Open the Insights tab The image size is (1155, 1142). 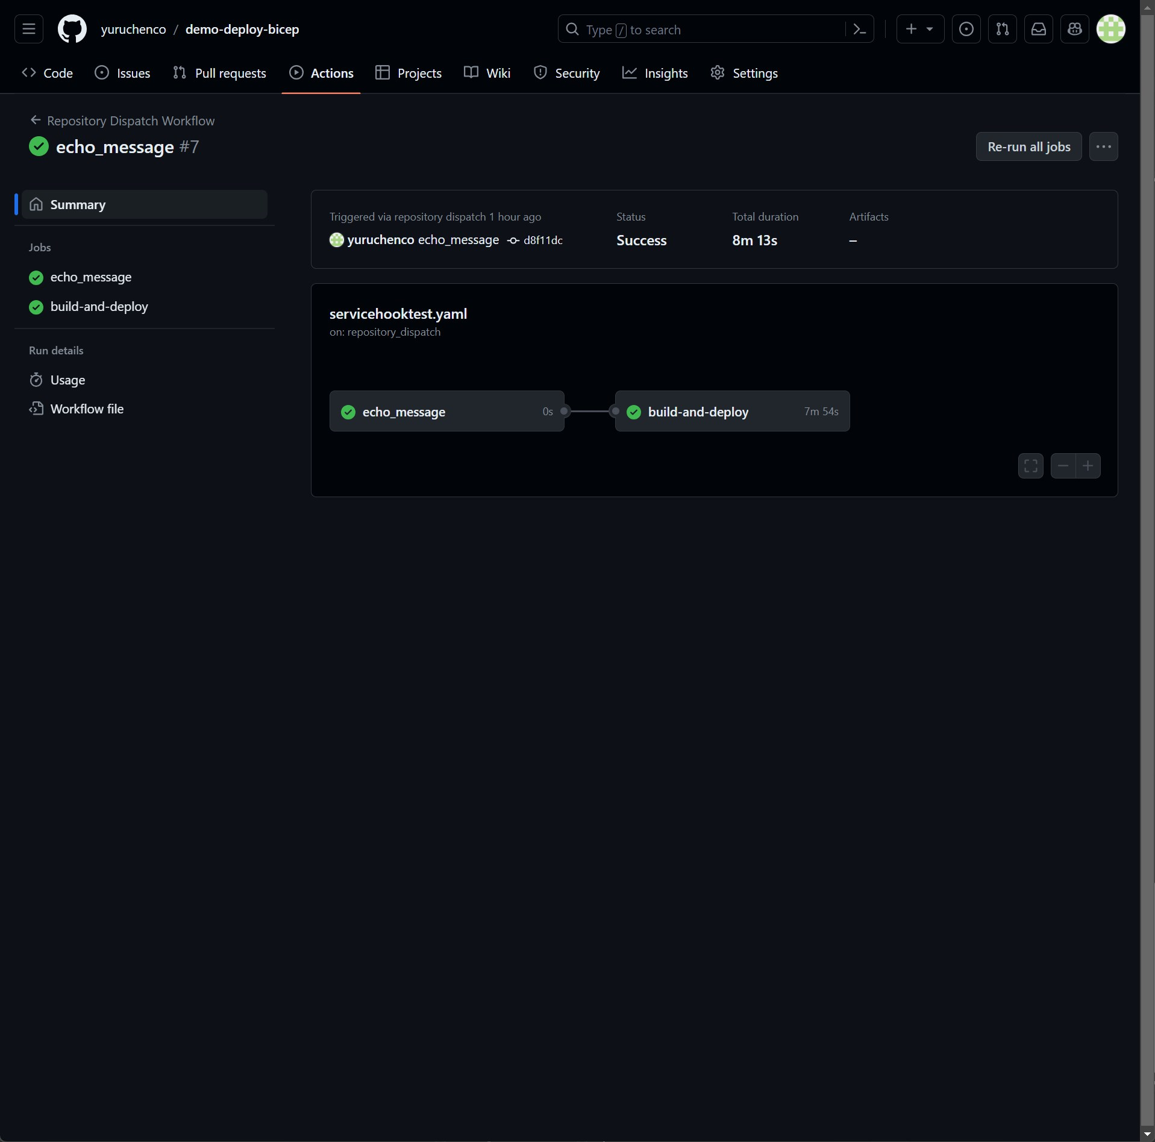[656, 73]
